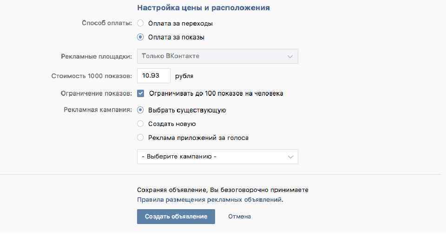Click the "Создать новую" label text

[x=172, y=124]
